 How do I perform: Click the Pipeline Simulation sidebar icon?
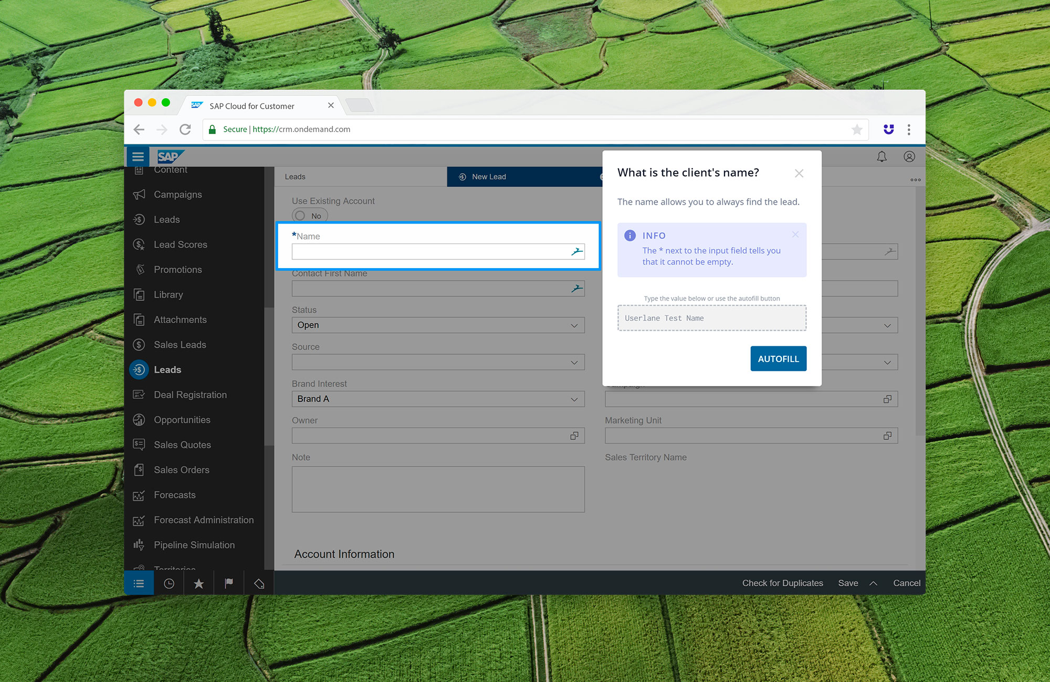tap(141, 544)
